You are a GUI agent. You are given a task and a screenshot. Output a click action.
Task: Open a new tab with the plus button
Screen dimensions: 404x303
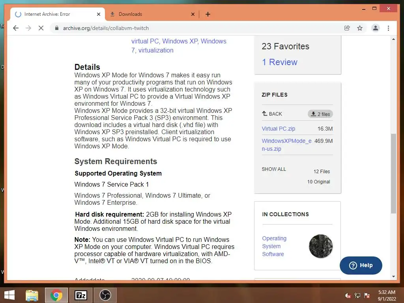(x=208, y=14)
